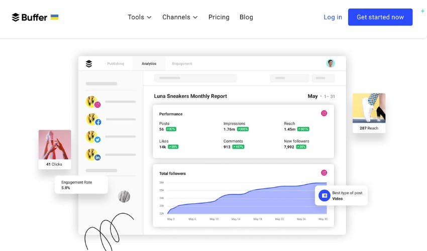The image size is (427, 251).
Task: Click the gray round avatar in the sidebar
Action: click(124, 196)
